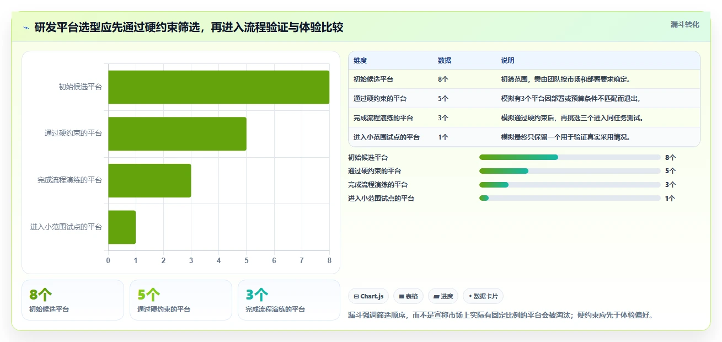This screenshot has width=722, height=342.
Task: Select the 表格 chip
Action: tap(408, 296)
